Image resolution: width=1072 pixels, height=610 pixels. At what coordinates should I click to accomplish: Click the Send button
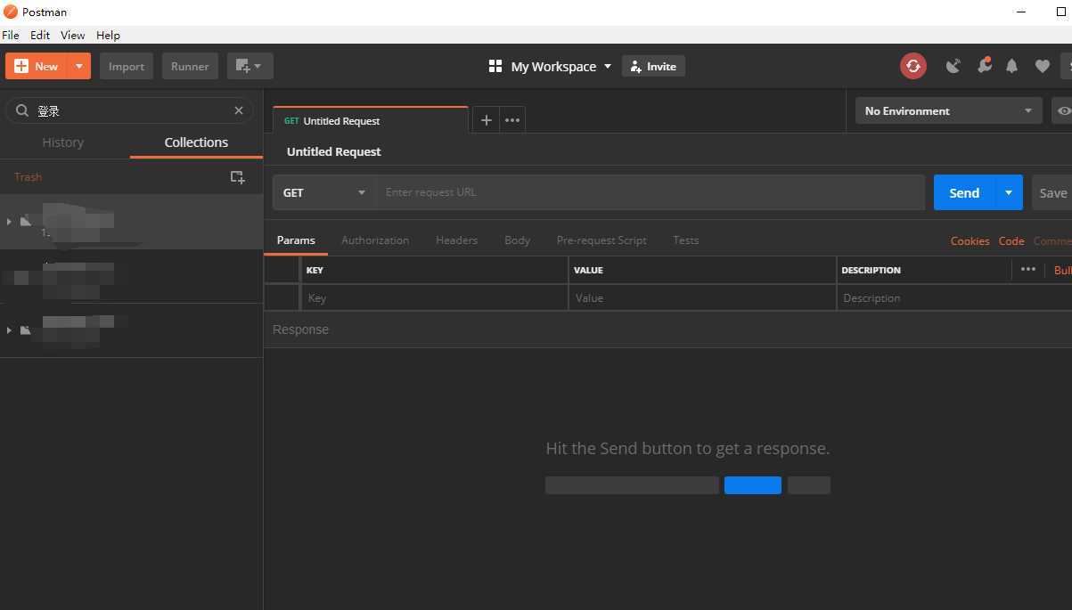point(964,192)
